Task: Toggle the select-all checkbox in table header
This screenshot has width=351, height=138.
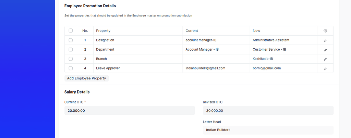Action: [71, 31]
